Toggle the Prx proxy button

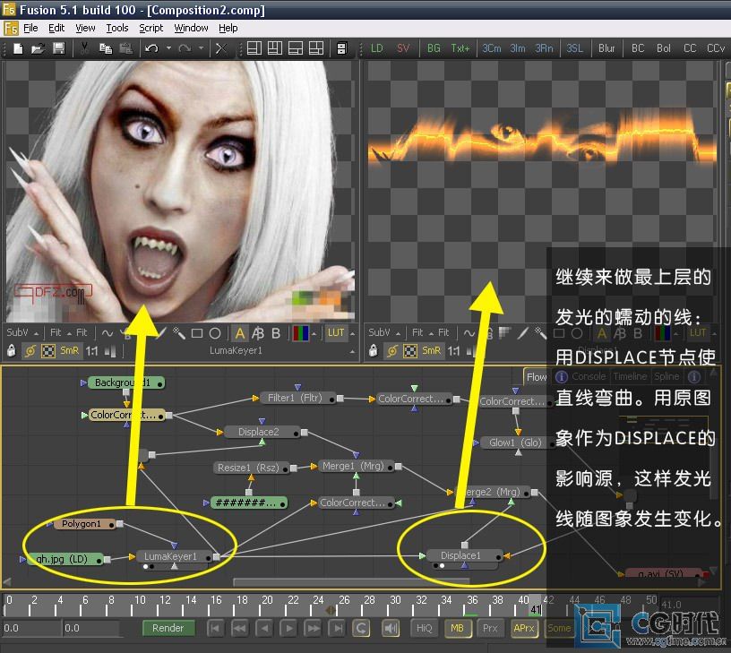[490, 628]
